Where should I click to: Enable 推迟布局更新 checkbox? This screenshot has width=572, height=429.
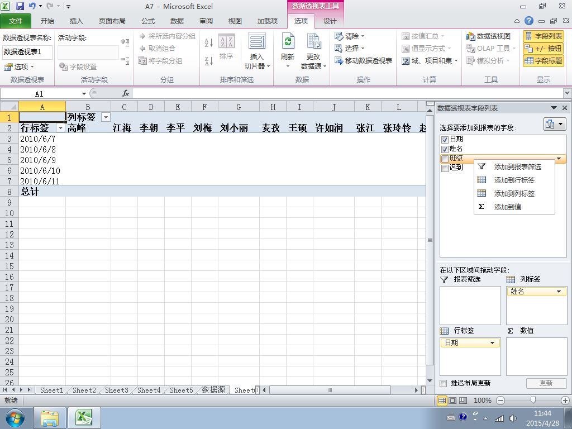pyautogui.click(x=443, y=383)
